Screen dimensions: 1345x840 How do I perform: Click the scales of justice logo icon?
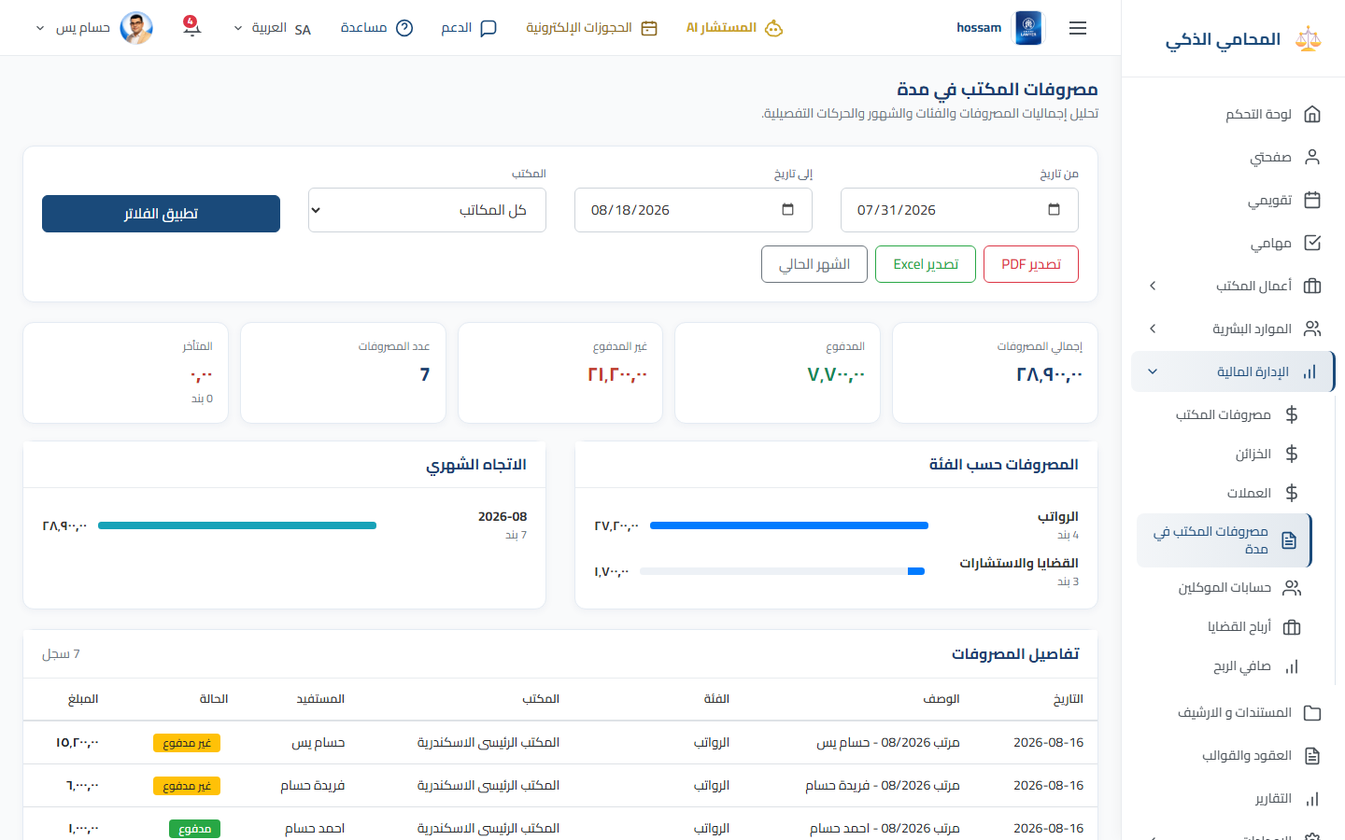coord(1309,39)
